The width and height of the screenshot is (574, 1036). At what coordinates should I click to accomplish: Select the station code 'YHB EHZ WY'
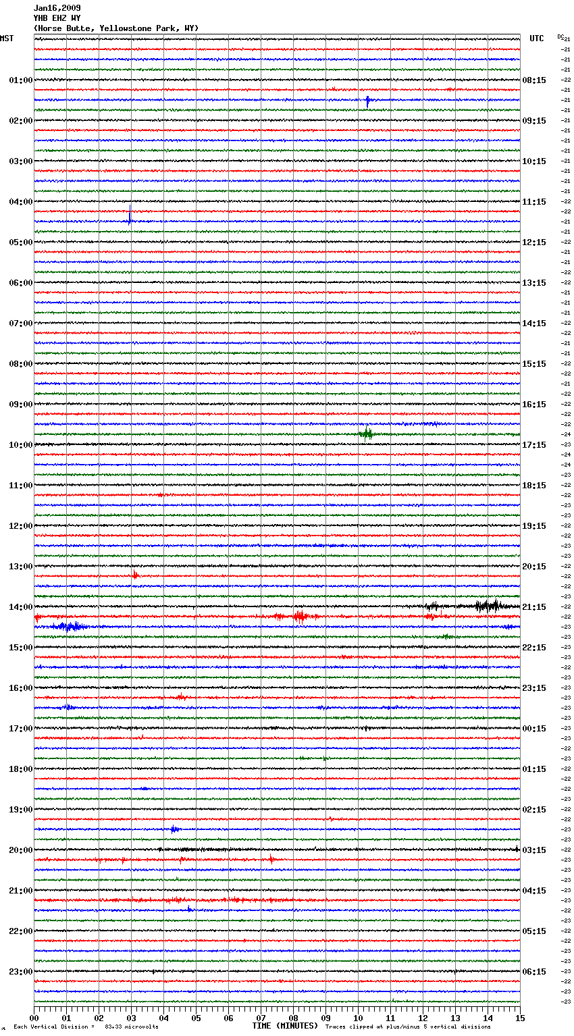(x=57, y=18)
